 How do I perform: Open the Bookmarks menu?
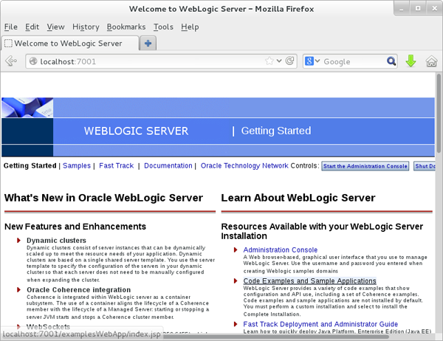126,27
